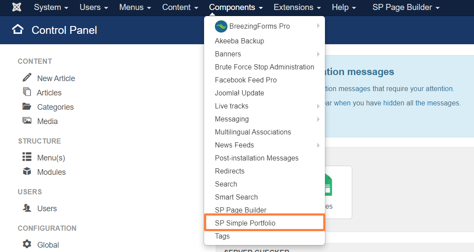Screen dimensions: 474x252
Task: Expand the Messaging submenu arrow
Action: pyautogui.click(x=318, y=119)
